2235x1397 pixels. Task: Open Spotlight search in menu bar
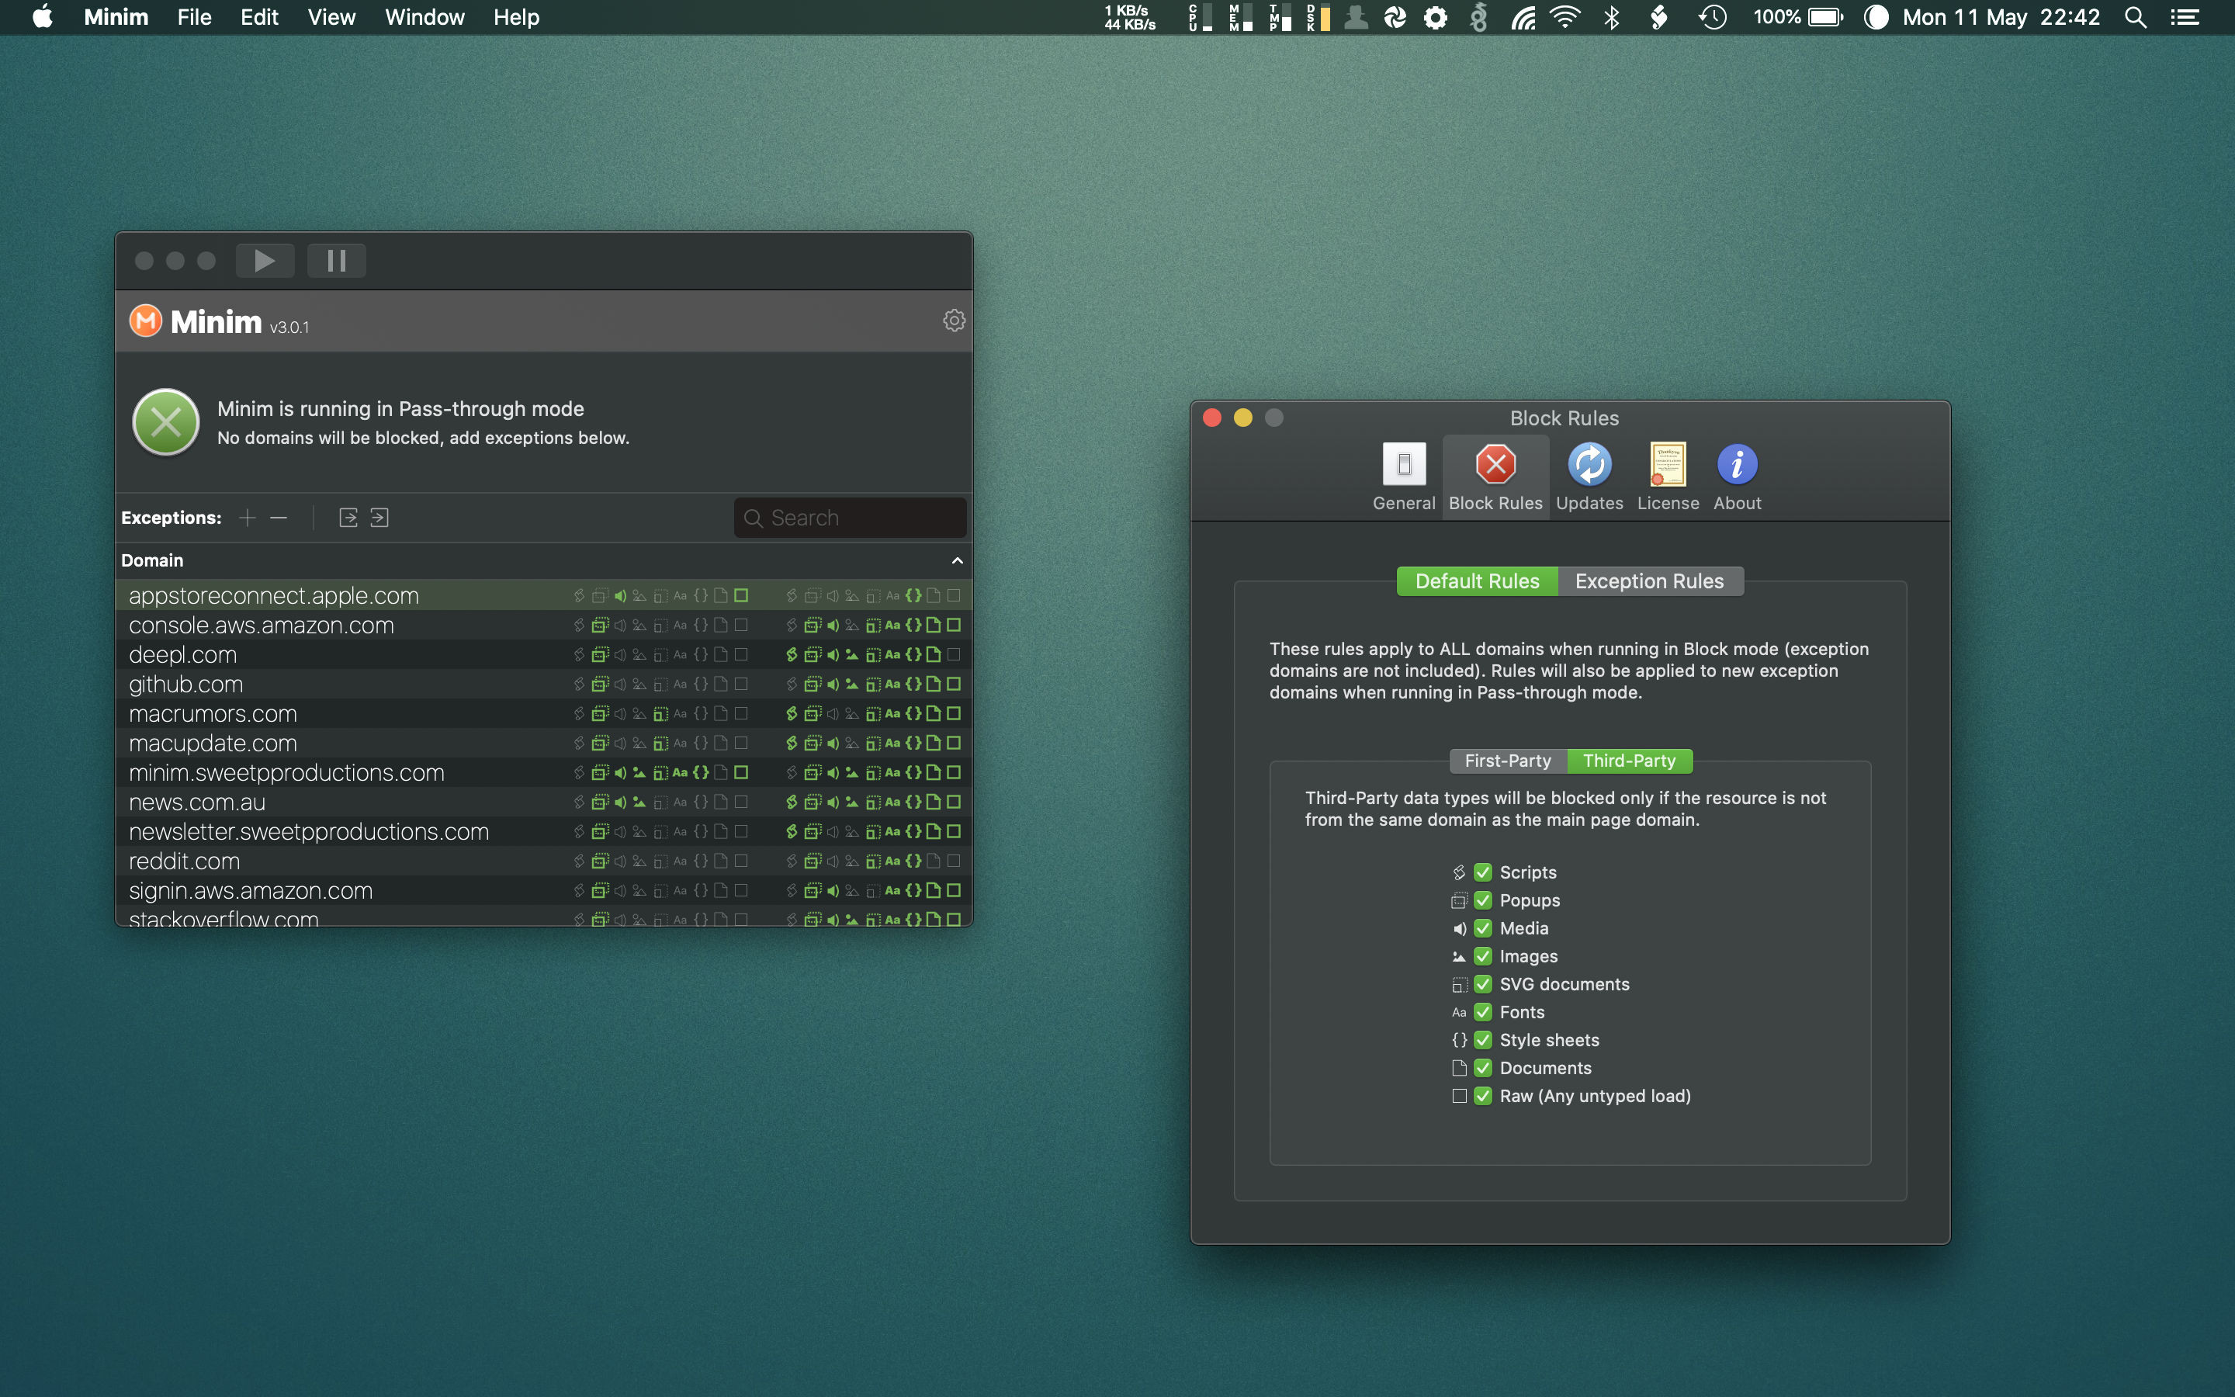tap(2135, 16)
